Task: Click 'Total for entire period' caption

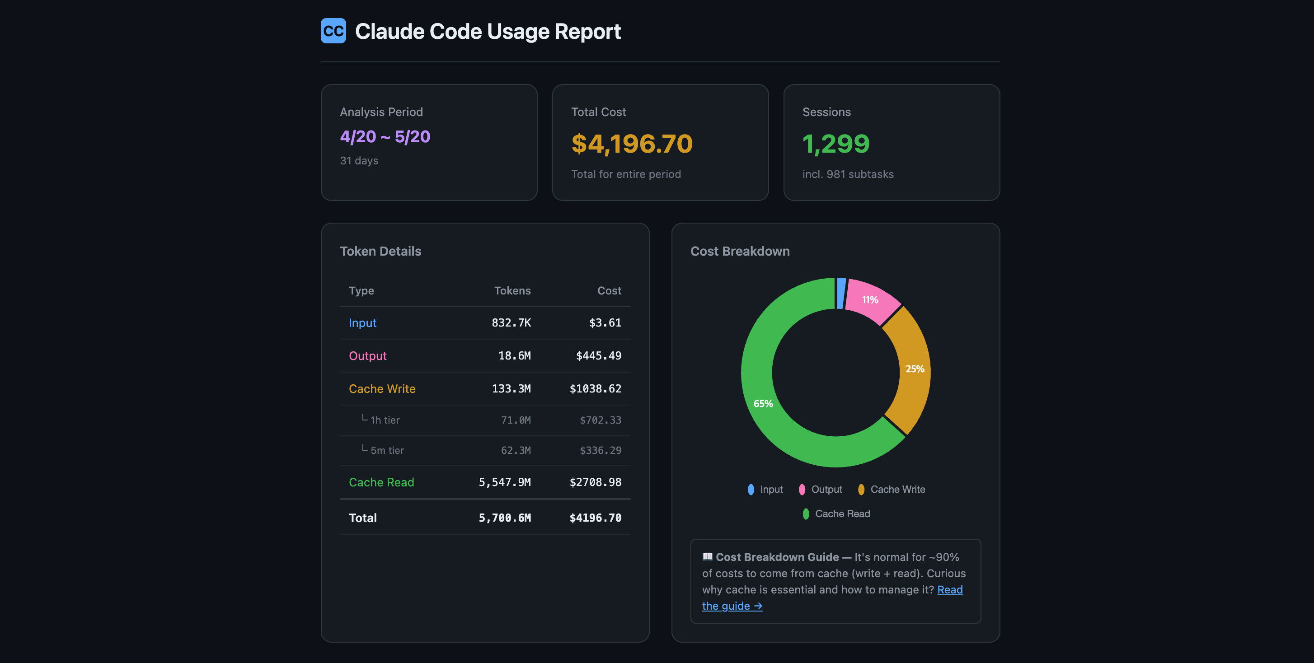Action: [626, 174]
